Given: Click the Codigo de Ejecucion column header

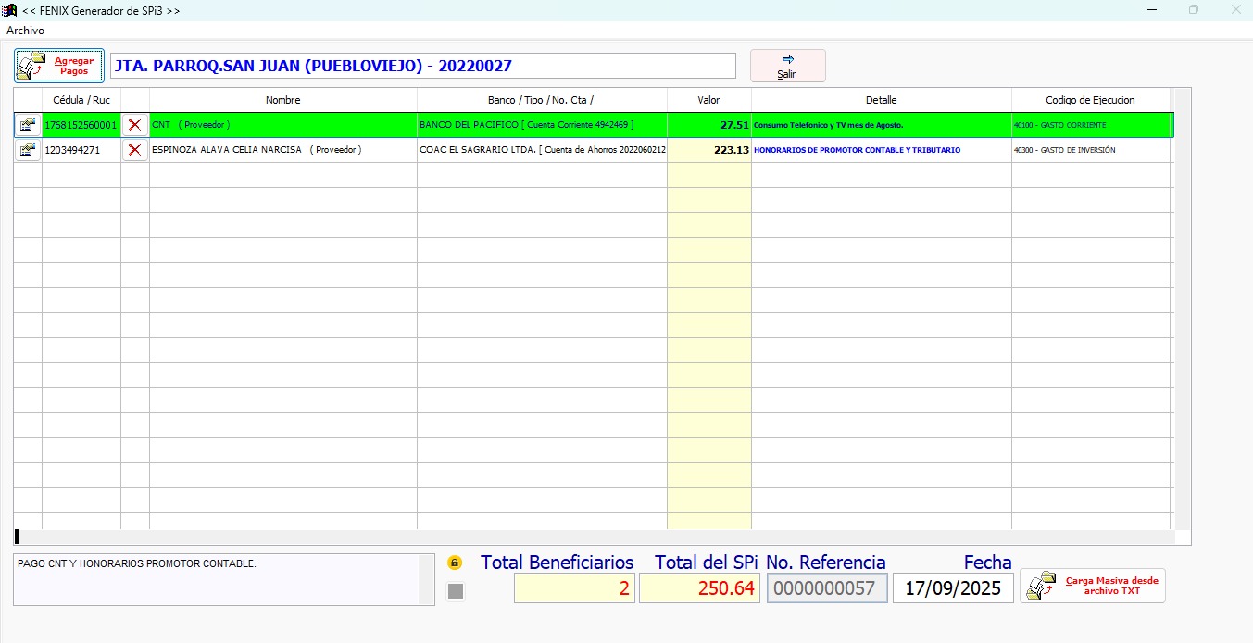Looking at the screenshot, I should tap(1090, 100).
